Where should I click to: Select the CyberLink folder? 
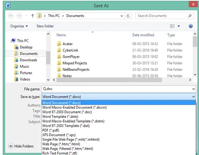[70, 50]
